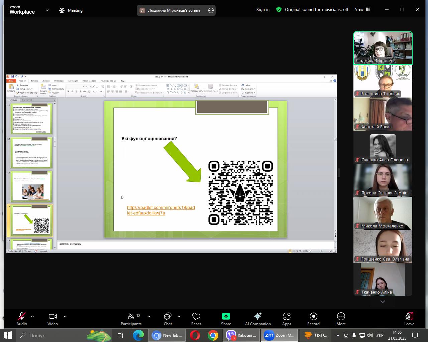Select slide 13 thumbnail with children photo

(x=31, y=187)
